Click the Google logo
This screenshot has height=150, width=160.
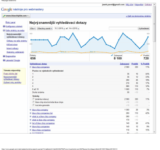pyautogui.click(x=6, y=10)
